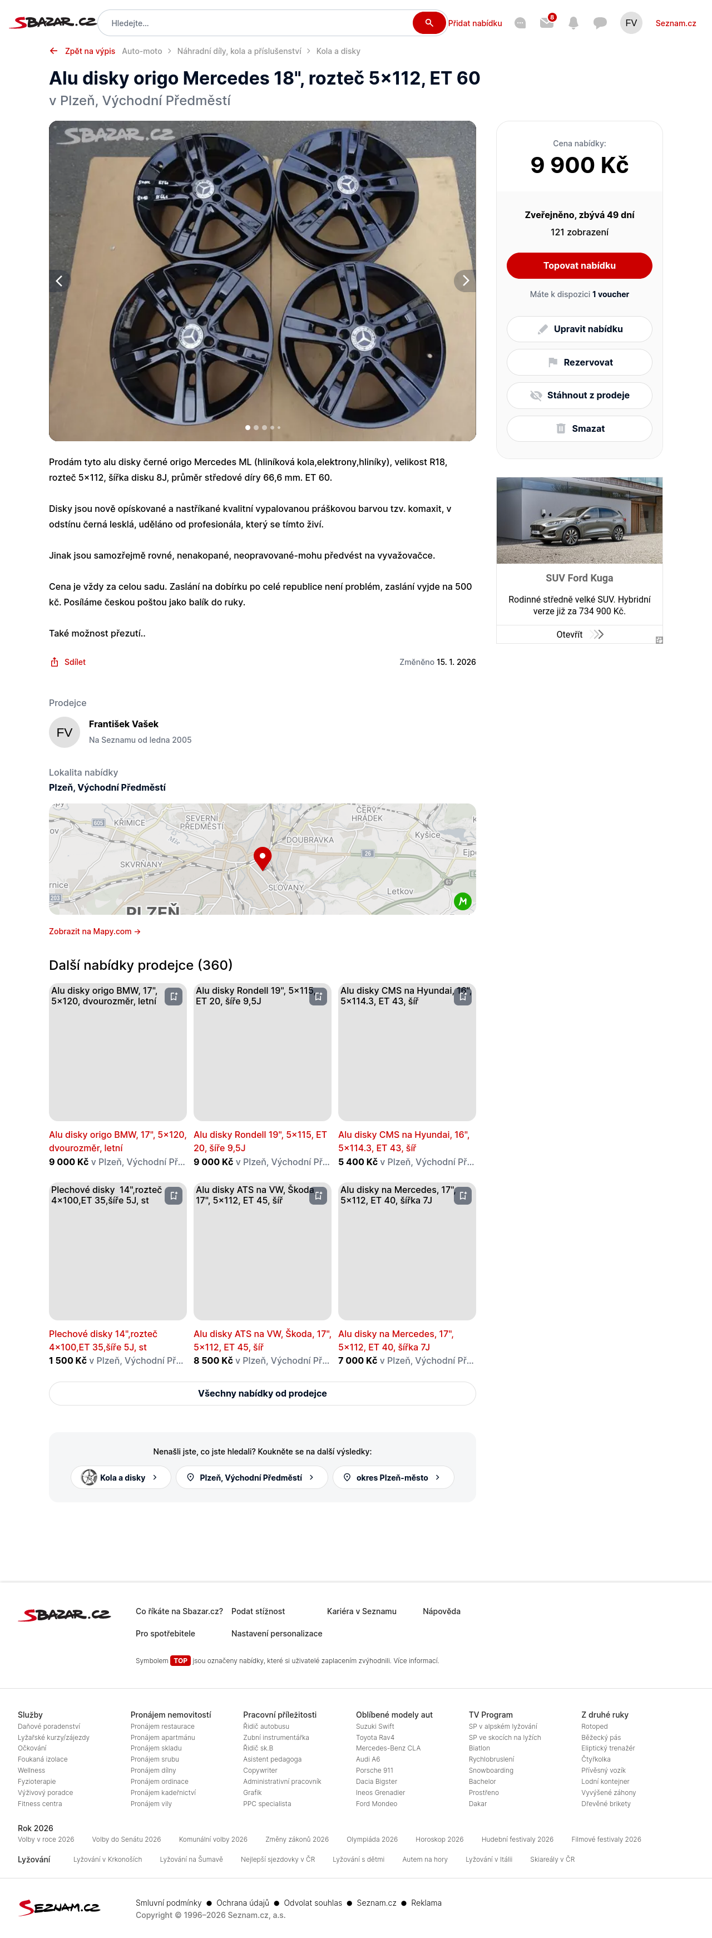This screenshot has width=712, height=1938.
Task: Open notifications bell icon
Action: click(573, 23)
